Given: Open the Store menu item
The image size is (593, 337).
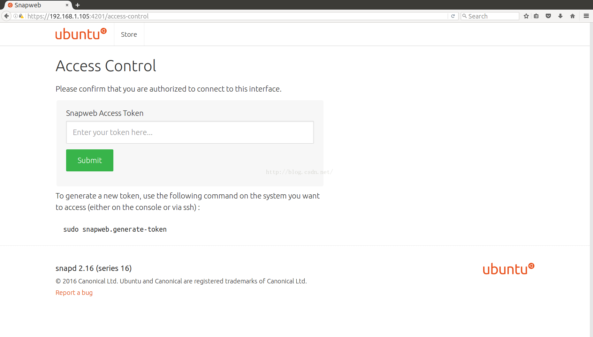Looking at the screenshot, I should (x=129, y=34).
